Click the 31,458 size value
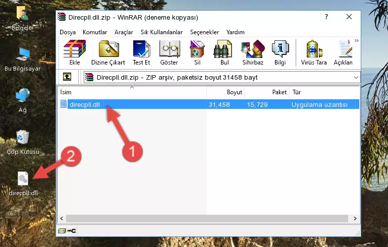Image resolution: width=388 pixels, height=247 pixels. tap(219, 104)
